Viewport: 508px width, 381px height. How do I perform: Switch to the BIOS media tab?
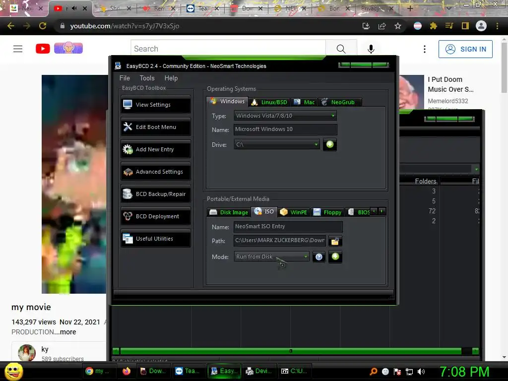tap(358, 212)
